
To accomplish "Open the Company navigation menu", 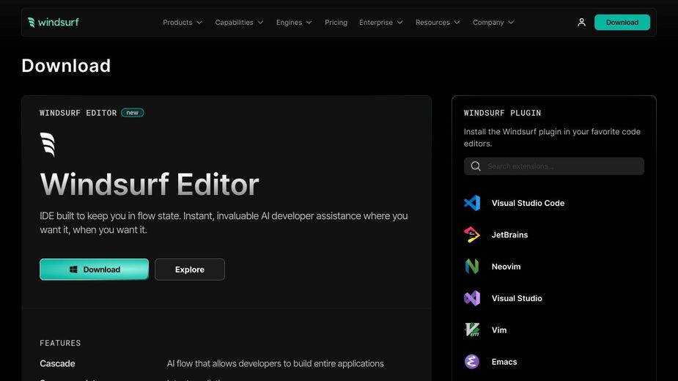I will 493,23.
